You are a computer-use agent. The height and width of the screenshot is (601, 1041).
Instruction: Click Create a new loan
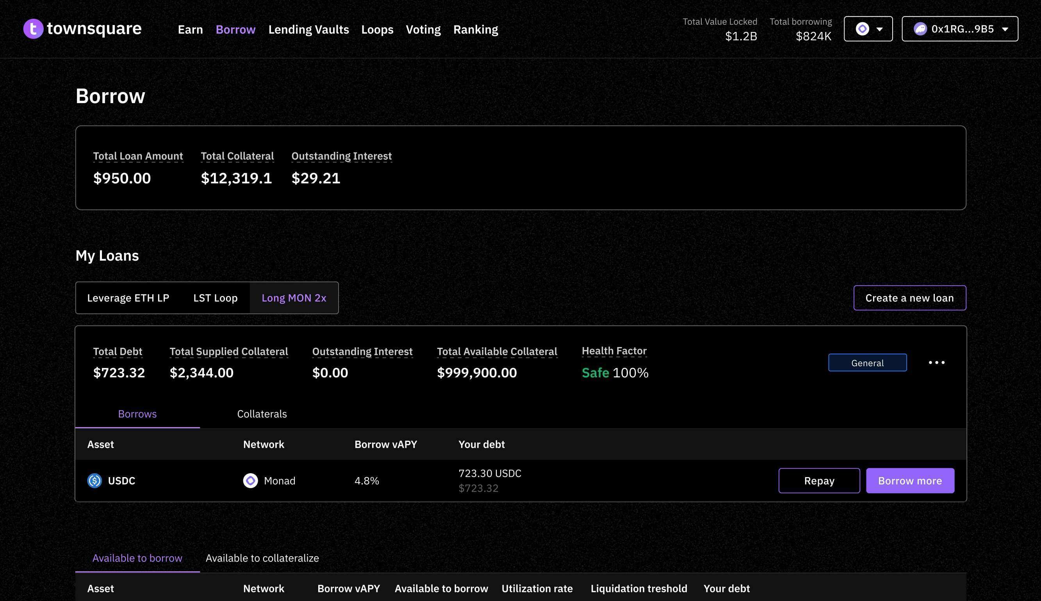click(x=909, y=298)
